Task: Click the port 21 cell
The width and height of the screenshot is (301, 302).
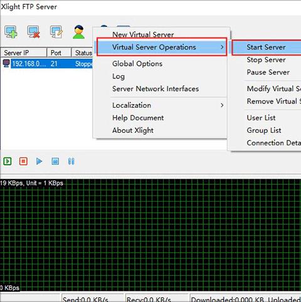Action: click(54, 63)
